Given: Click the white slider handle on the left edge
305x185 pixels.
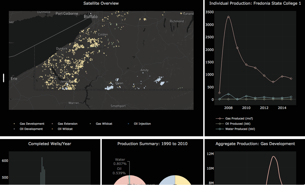Looking at the screenshot, I should click(3, 78).
